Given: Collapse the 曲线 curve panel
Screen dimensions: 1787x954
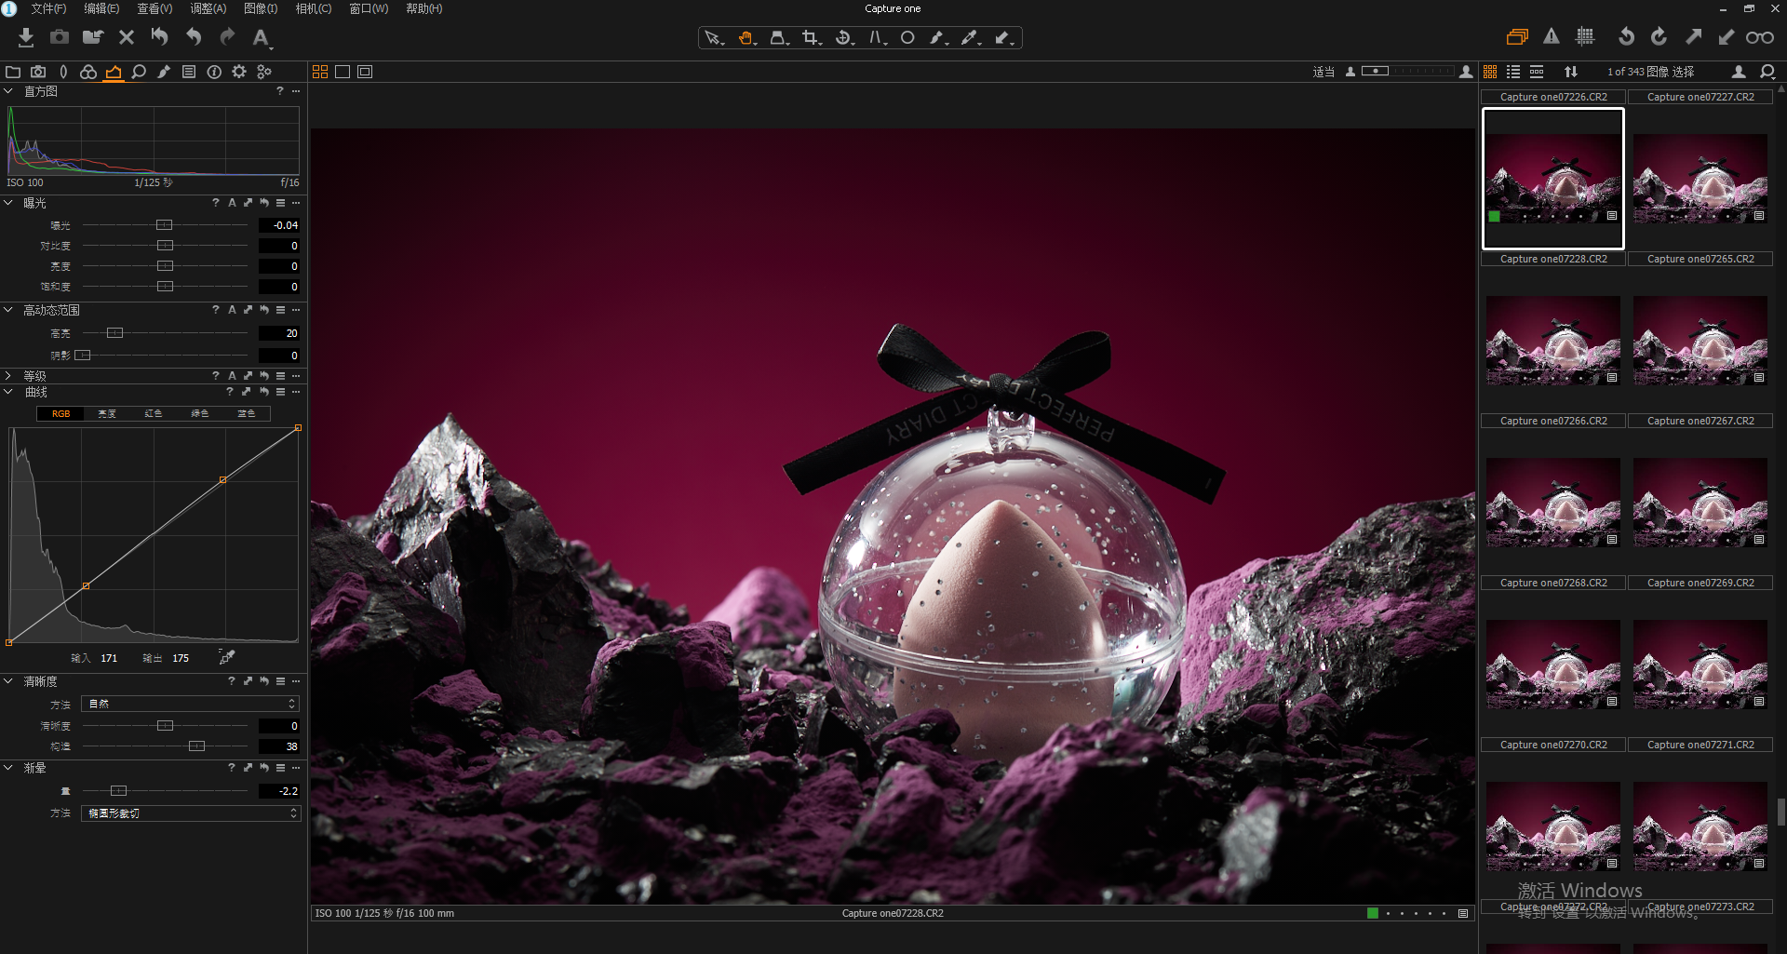Looking at the screenshot, I should click(8, 392).
